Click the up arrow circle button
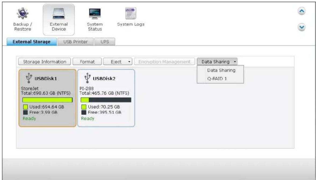The height and width of the screenshot is (180, 316). point(301,11)
